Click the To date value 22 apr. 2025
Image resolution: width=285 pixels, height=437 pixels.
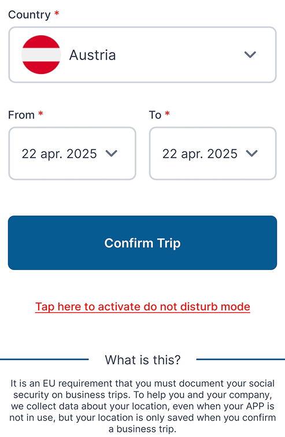click(200, 154)
